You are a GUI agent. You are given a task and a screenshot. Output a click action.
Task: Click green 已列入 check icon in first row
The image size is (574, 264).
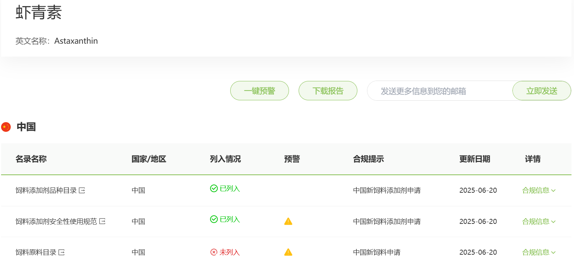[x=214, y=188]
